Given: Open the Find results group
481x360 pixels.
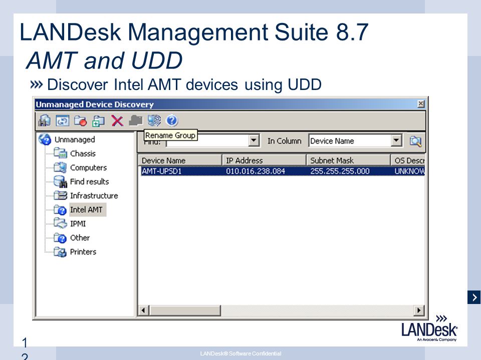Looking at the screenshot, I should pyautogui.click(x=89, y=181).
